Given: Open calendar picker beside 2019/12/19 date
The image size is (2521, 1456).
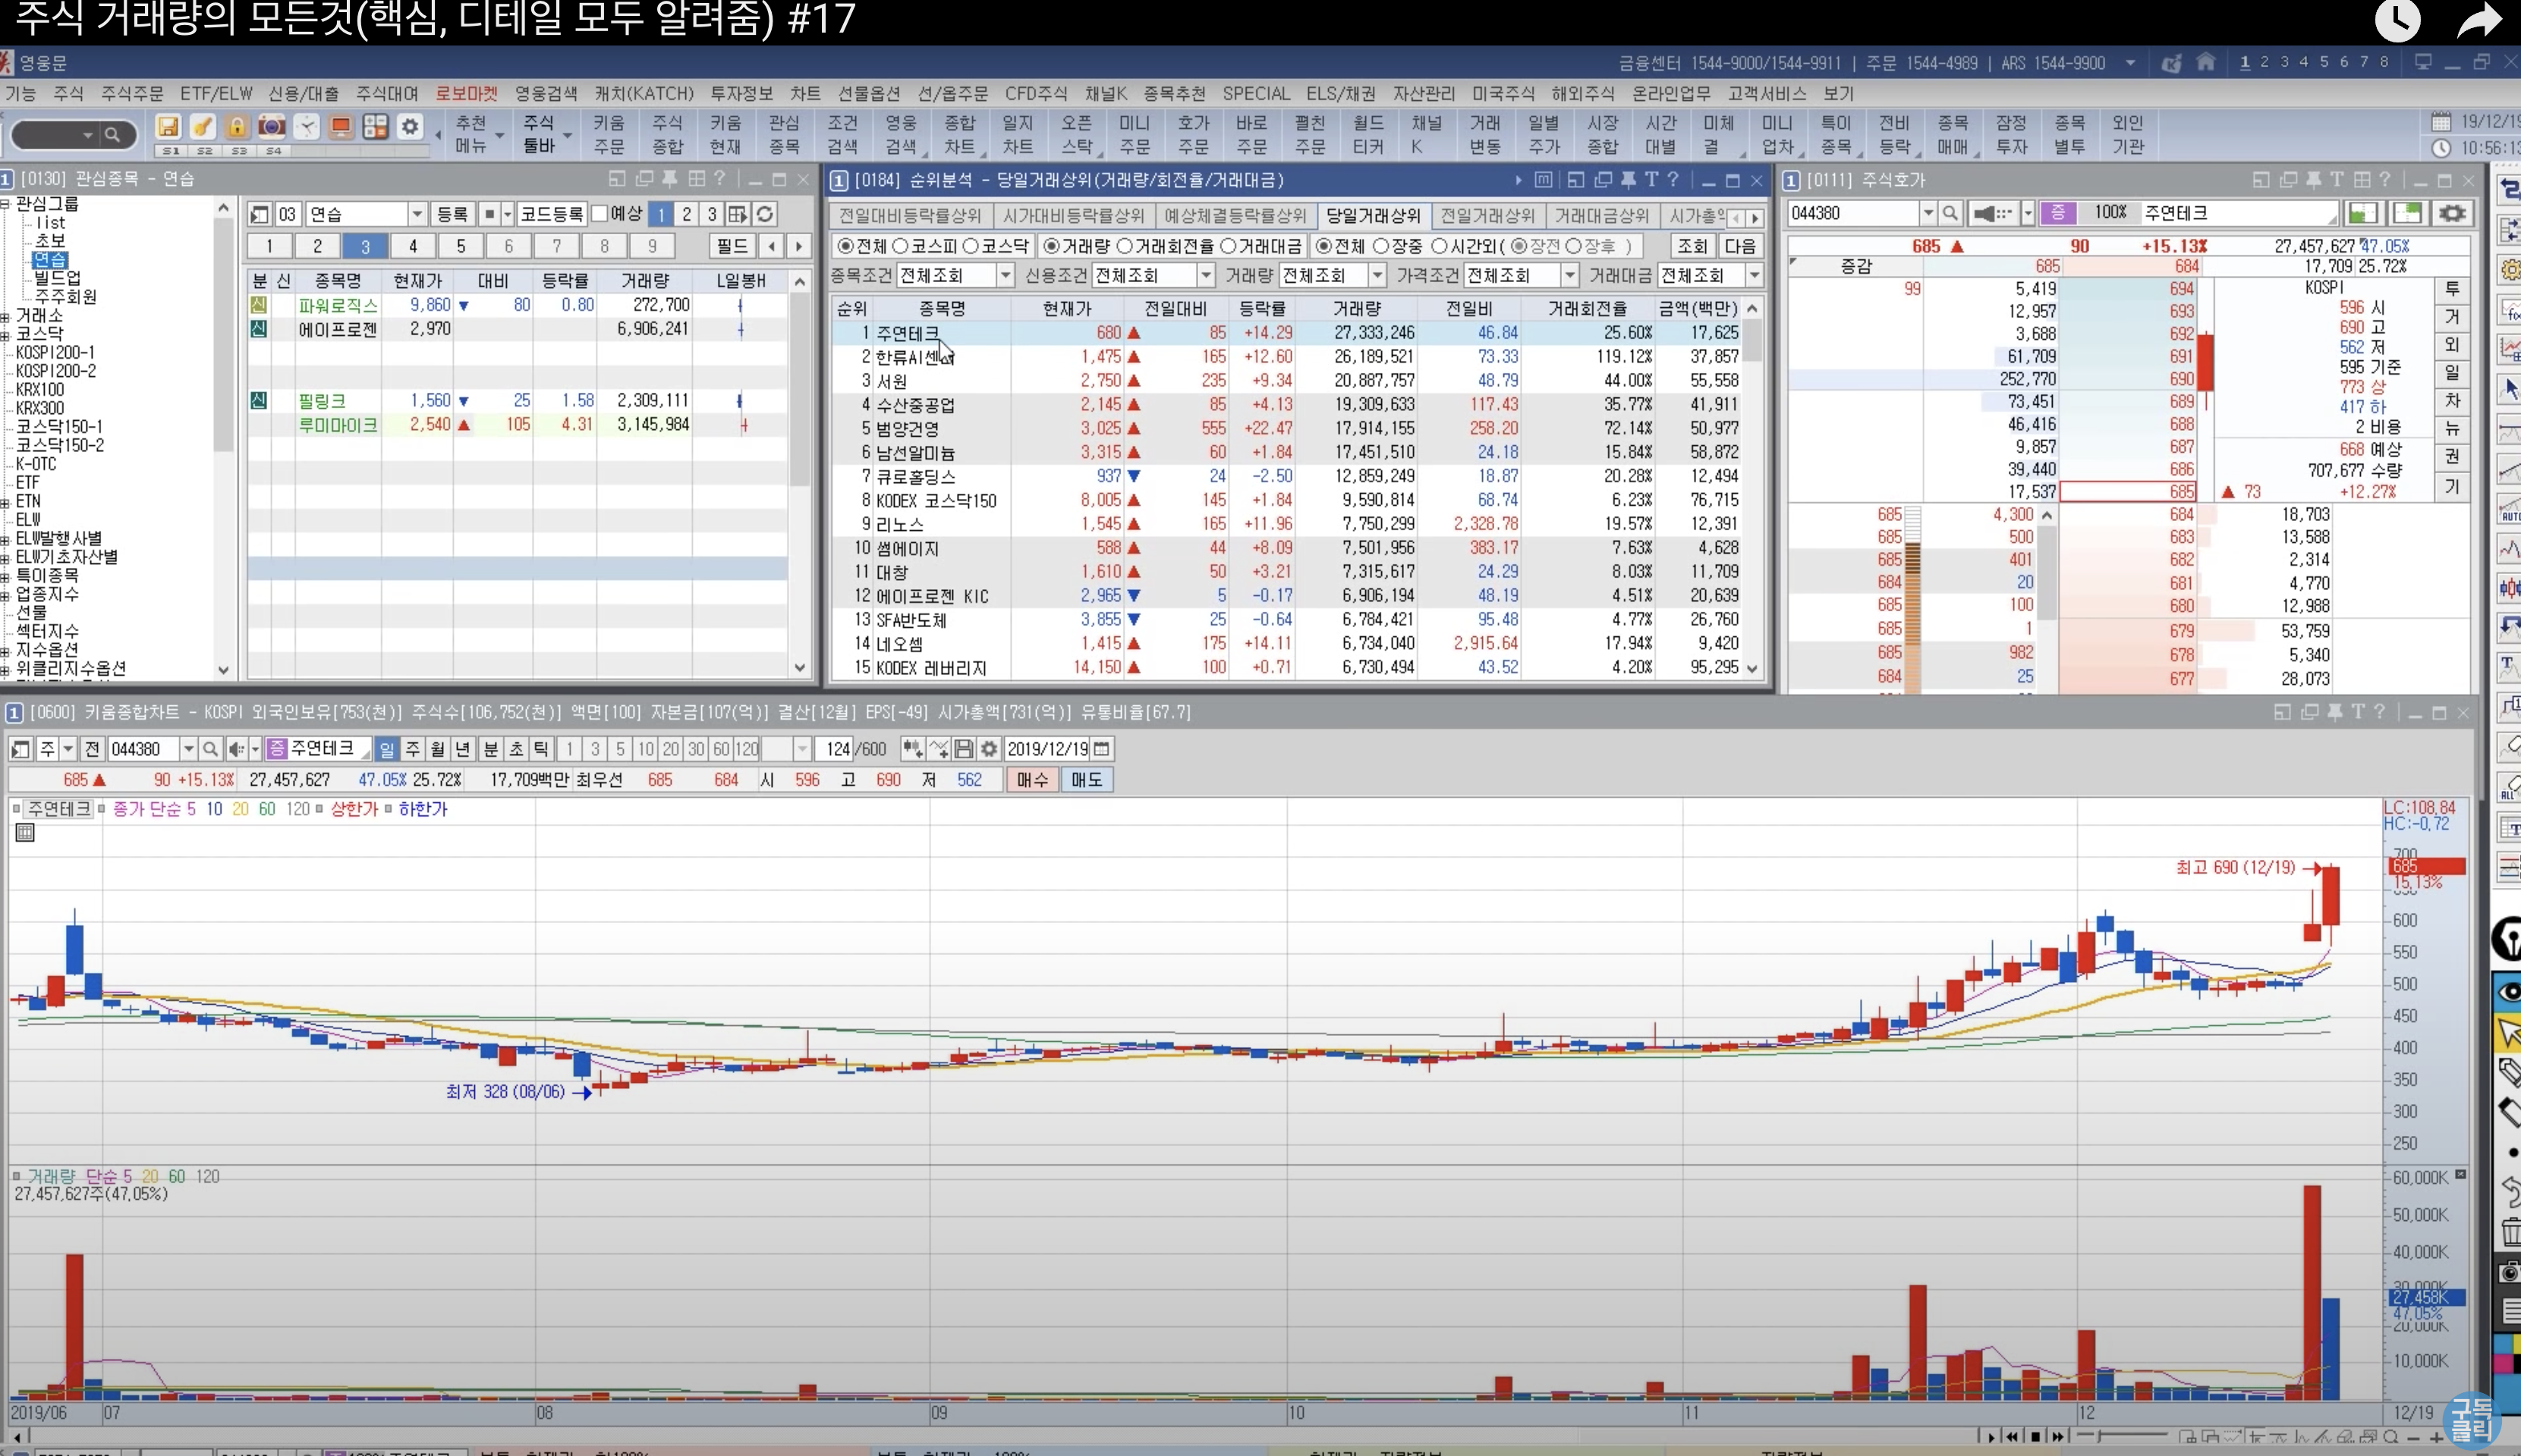Looking at the screenshot, I should tap(1101, 749).
